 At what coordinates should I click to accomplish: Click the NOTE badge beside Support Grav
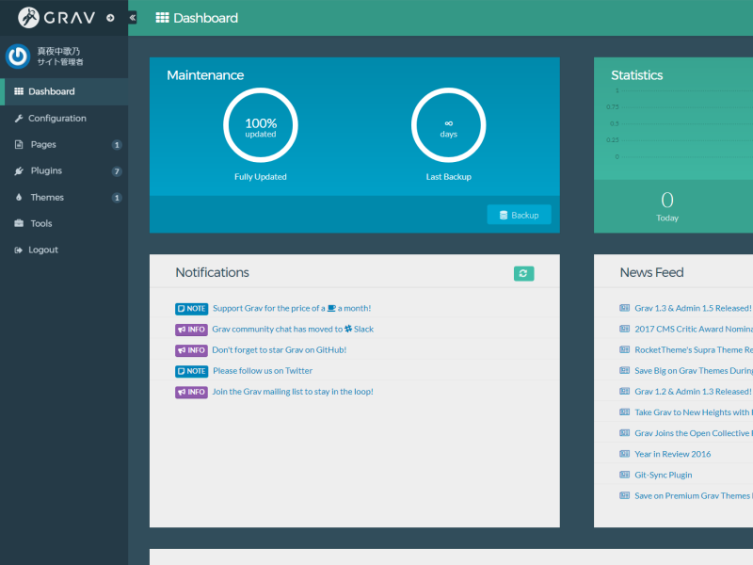click(191, 309)
